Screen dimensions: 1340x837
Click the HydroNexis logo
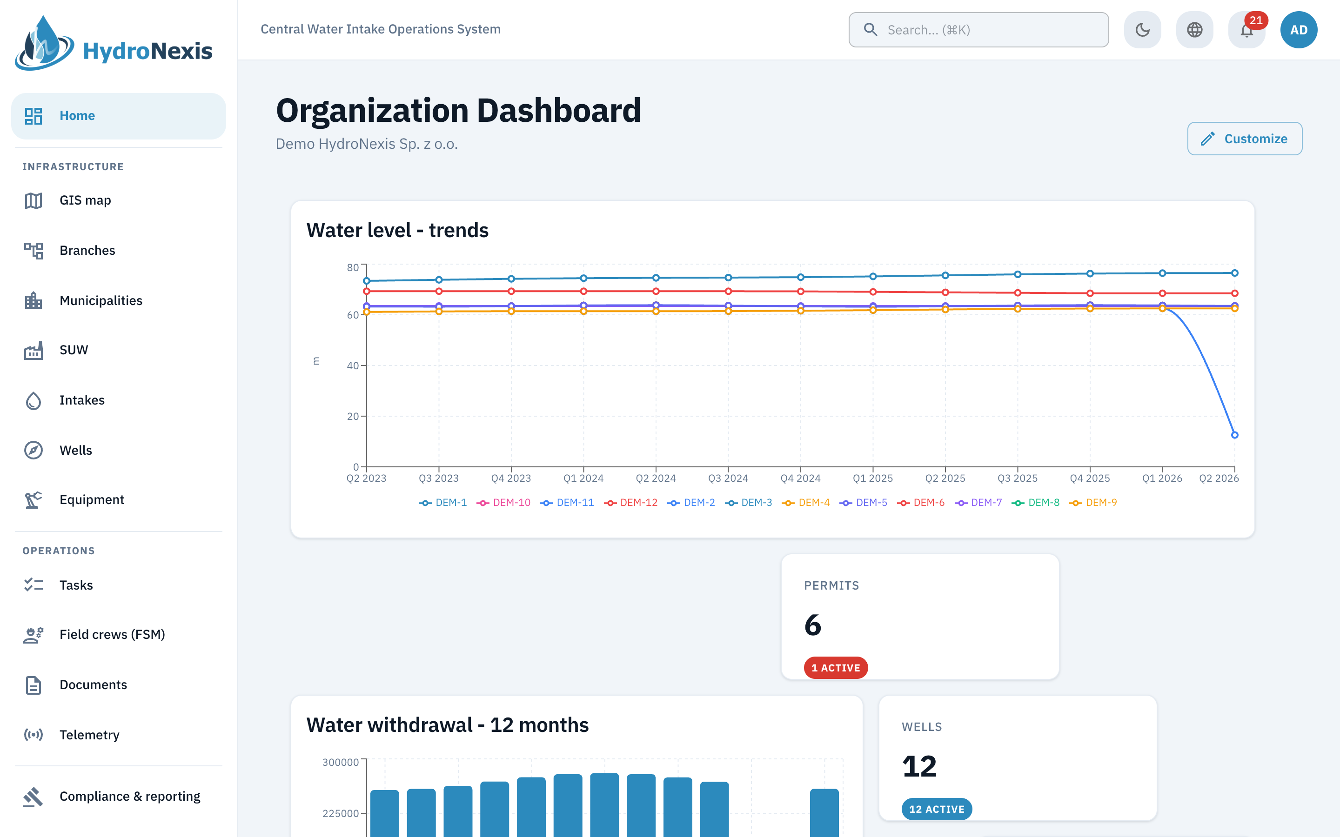pos(114,44)
